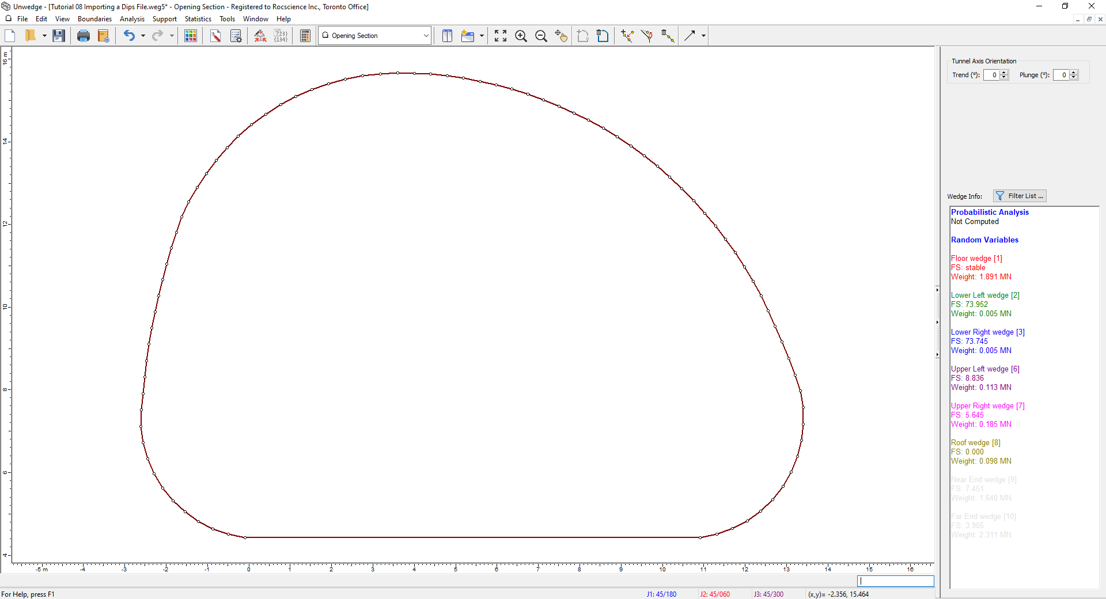Screen dimensions: 1106x599
Task: Click the Add Opening Section icon
Action: [x=582, y=36]
